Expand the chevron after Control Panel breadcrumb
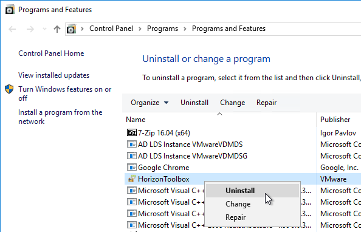The width and height of the screenshot is (361, 232). 140,29
